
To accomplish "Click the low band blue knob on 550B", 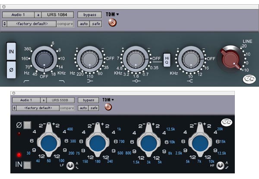I will pyautogui.click(x=49, y=143).
